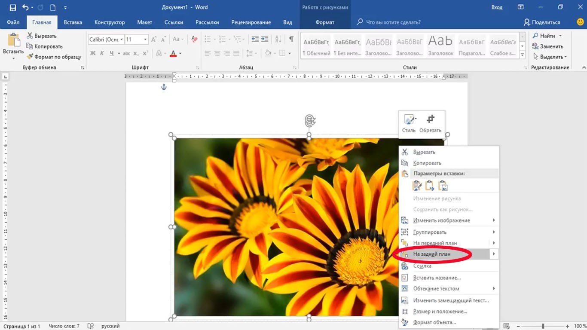The height and width of the screenshot is (330, 587).
Task: Click the Найти button
Action: pos(544,36)
